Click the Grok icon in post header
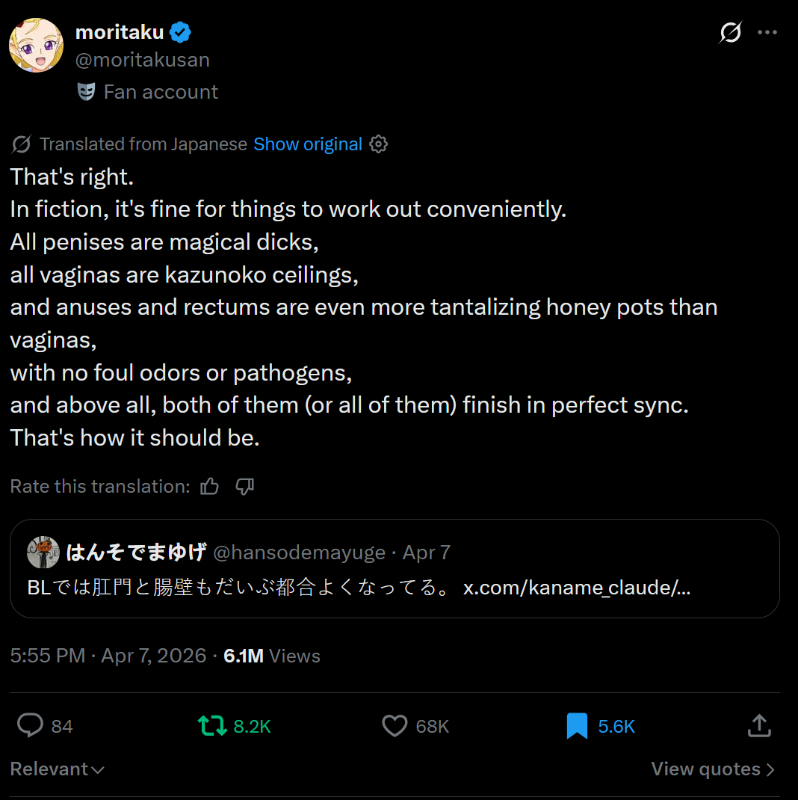The image size is (798, 800). pyautogui.click(x=730, y=33)
